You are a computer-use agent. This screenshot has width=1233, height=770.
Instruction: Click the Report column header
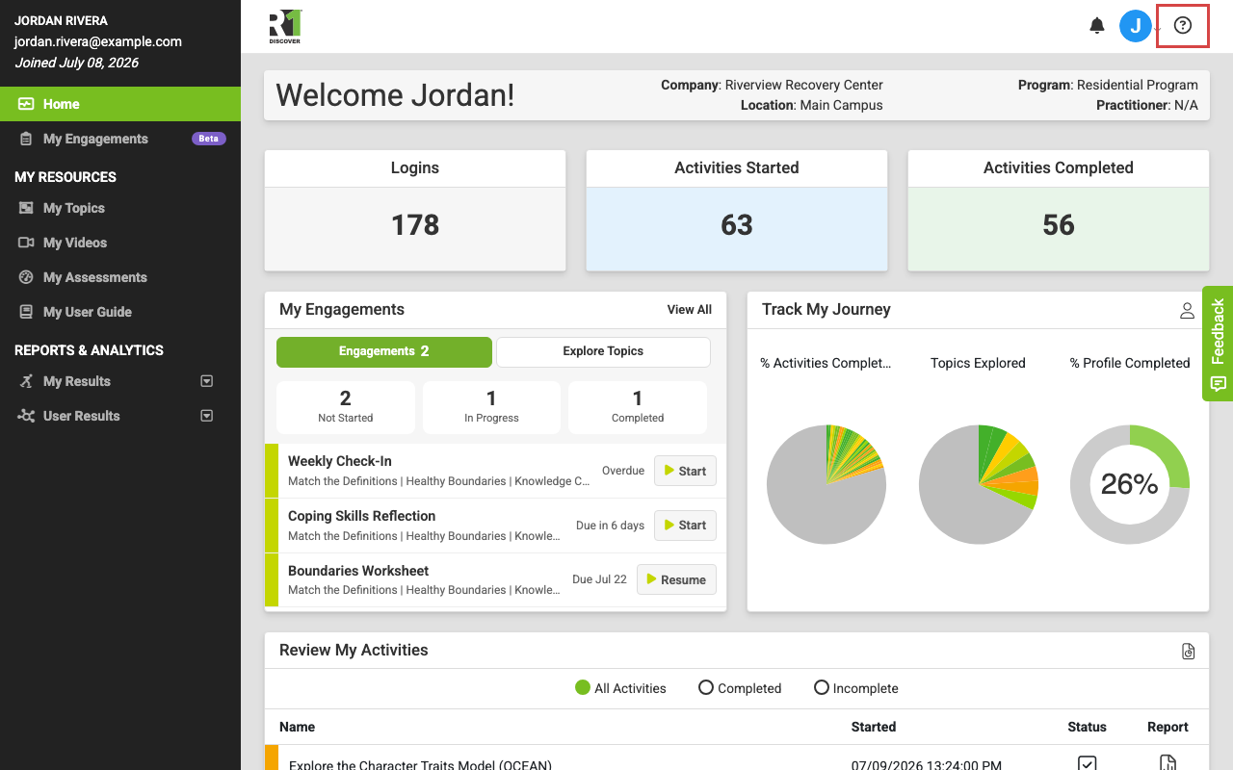click(x=1167, y=727)
